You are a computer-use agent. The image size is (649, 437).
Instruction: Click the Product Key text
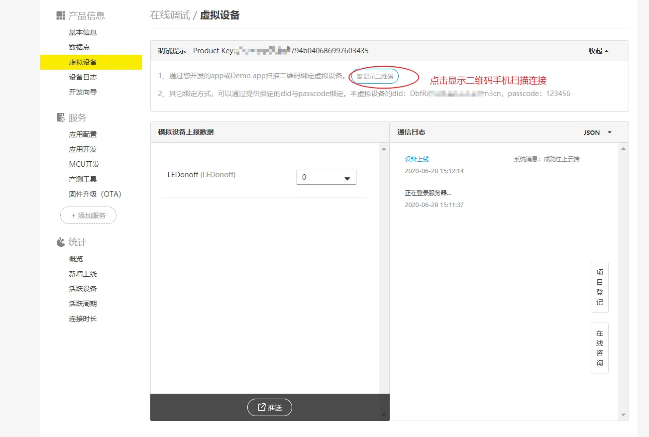[281, 51]
